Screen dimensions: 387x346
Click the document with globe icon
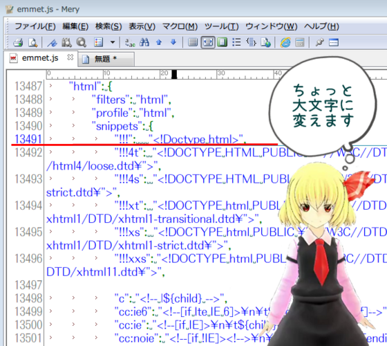(265, 42)
